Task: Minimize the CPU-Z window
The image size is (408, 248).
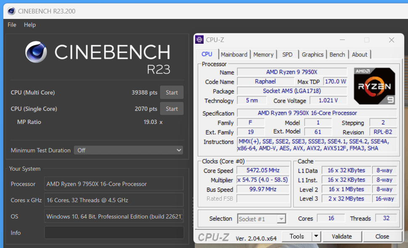Action: tap(342, 40)
